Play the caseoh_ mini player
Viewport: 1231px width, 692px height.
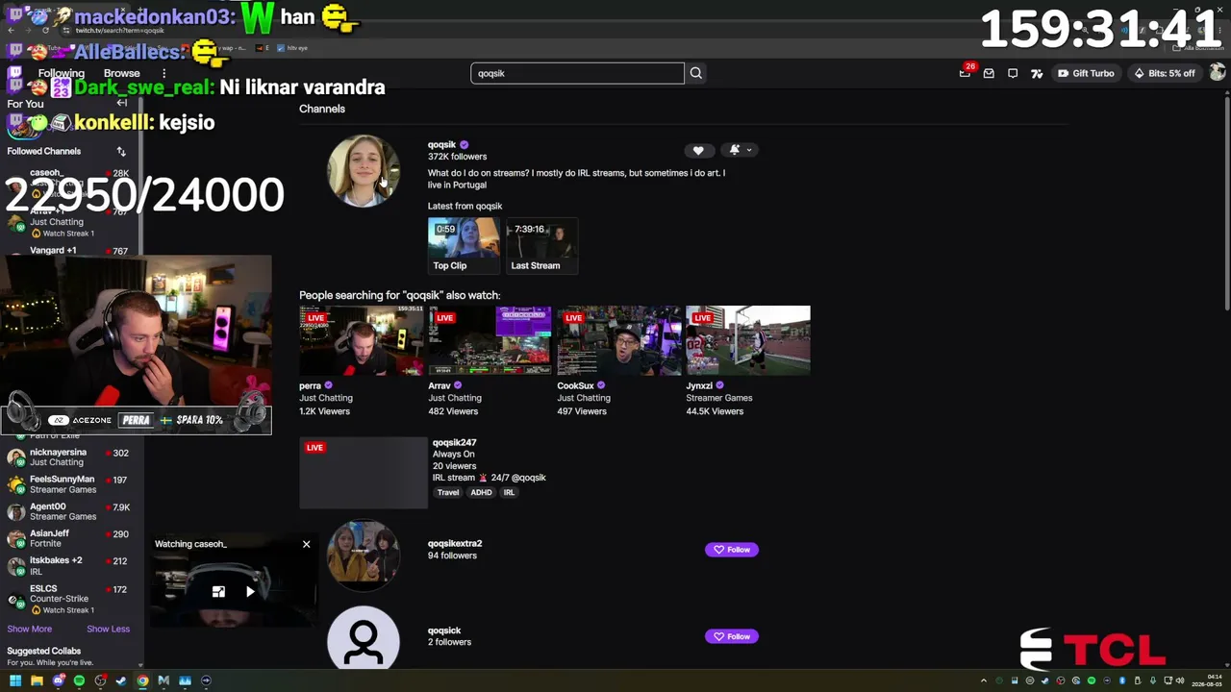tap(250, 592)
